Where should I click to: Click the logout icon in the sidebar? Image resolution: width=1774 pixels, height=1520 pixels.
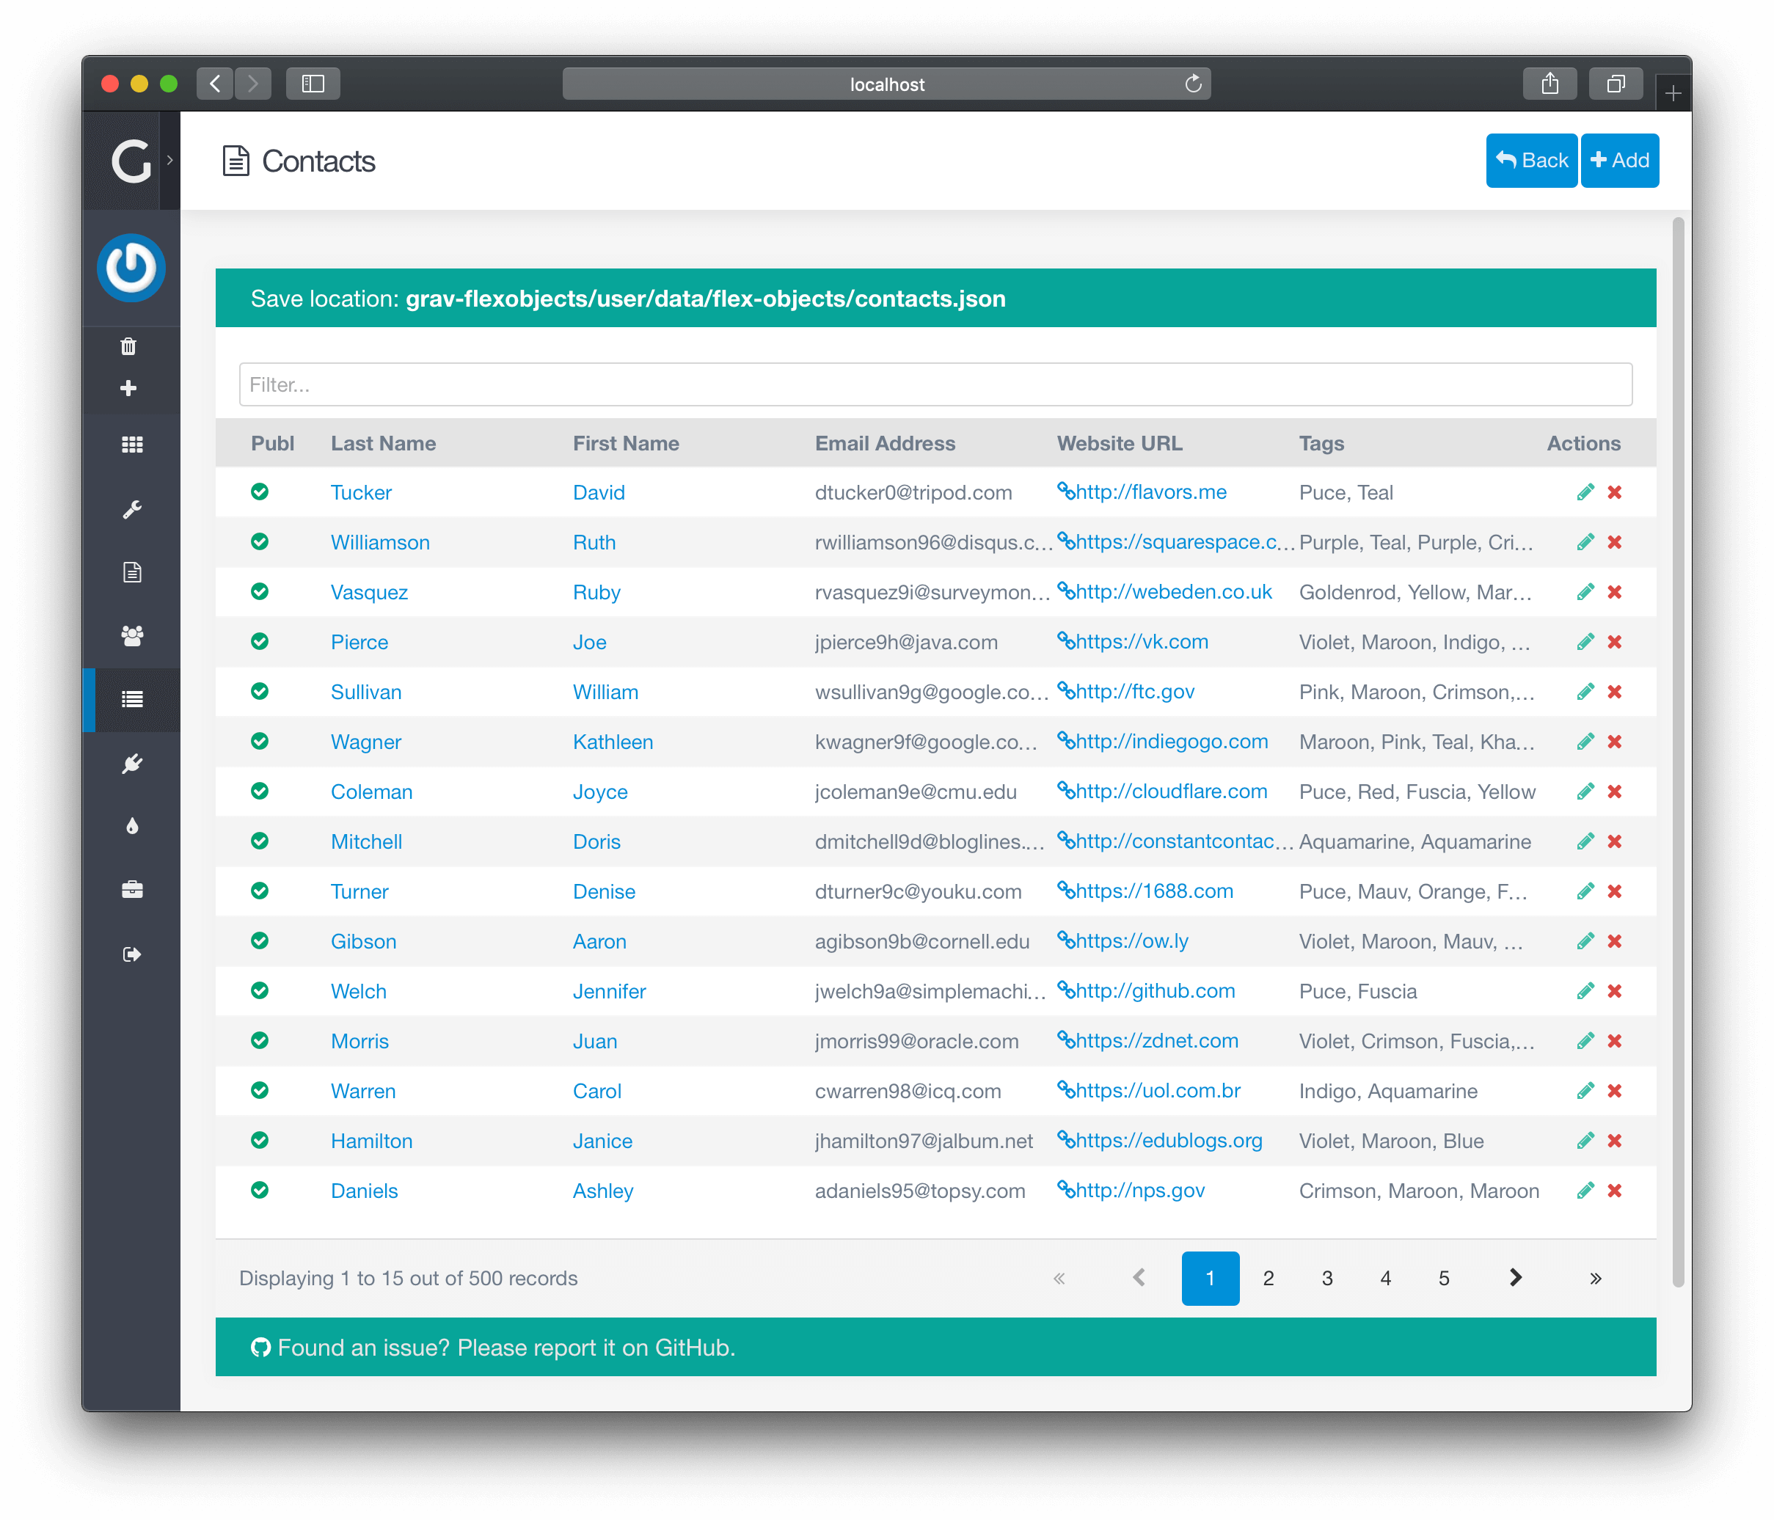132,954
